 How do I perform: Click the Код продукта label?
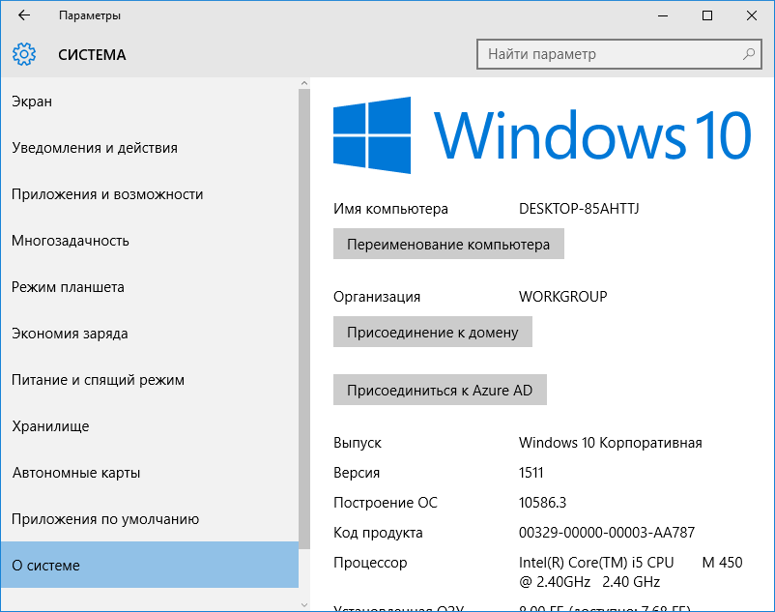(x=378, y=533)
